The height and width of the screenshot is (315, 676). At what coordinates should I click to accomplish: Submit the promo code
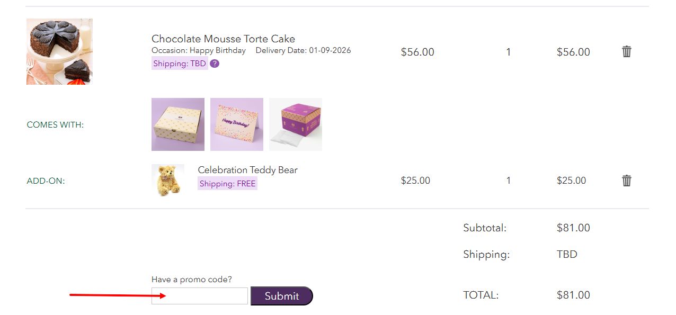(282, 296)
